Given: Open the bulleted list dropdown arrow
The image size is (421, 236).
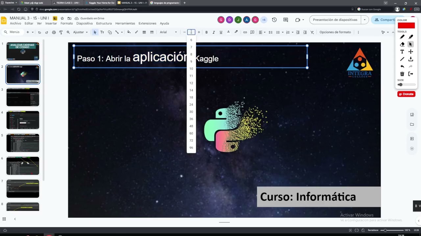Looking at the screenshot, I should tap(282, 32).
